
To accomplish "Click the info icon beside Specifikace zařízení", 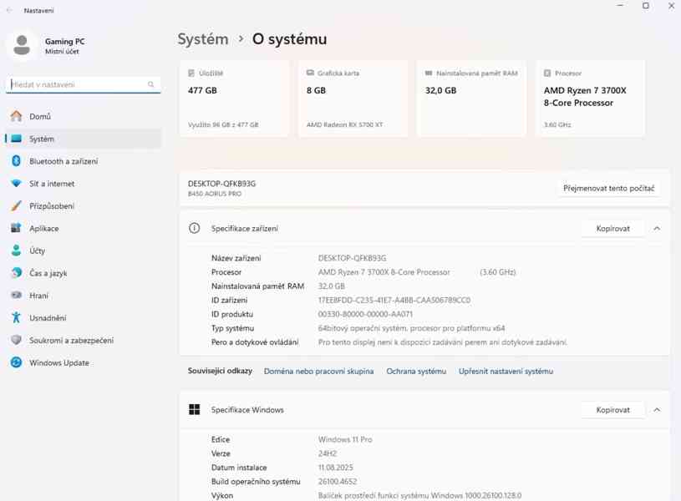I will click(194, 228).
